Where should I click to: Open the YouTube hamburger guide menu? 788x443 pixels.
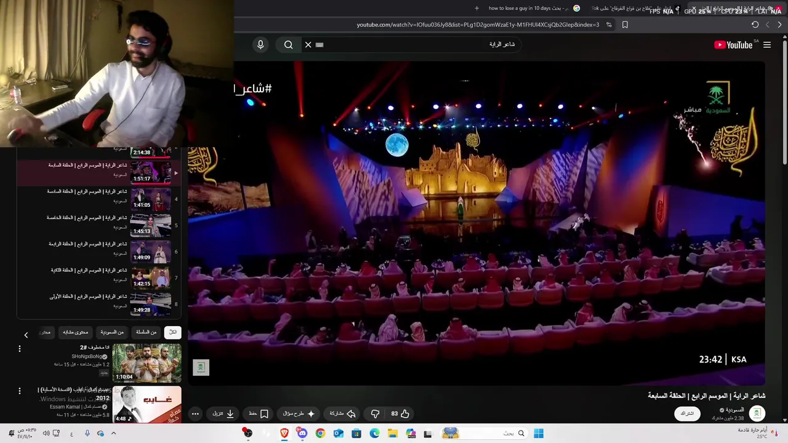point(767,44)
